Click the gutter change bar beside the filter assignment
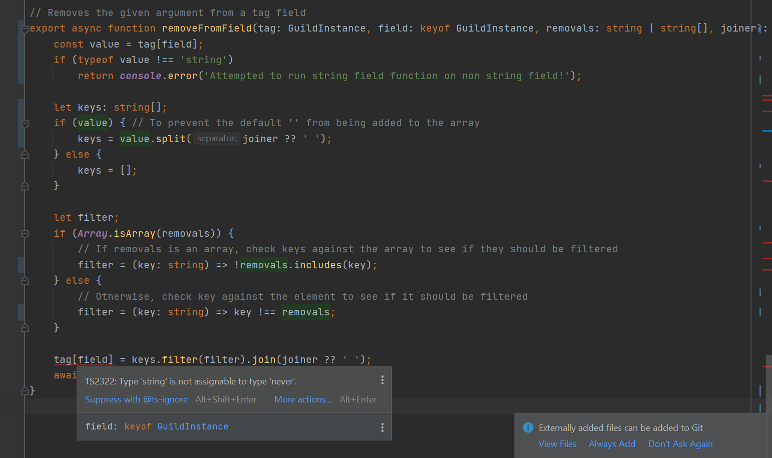 (21, 264)
